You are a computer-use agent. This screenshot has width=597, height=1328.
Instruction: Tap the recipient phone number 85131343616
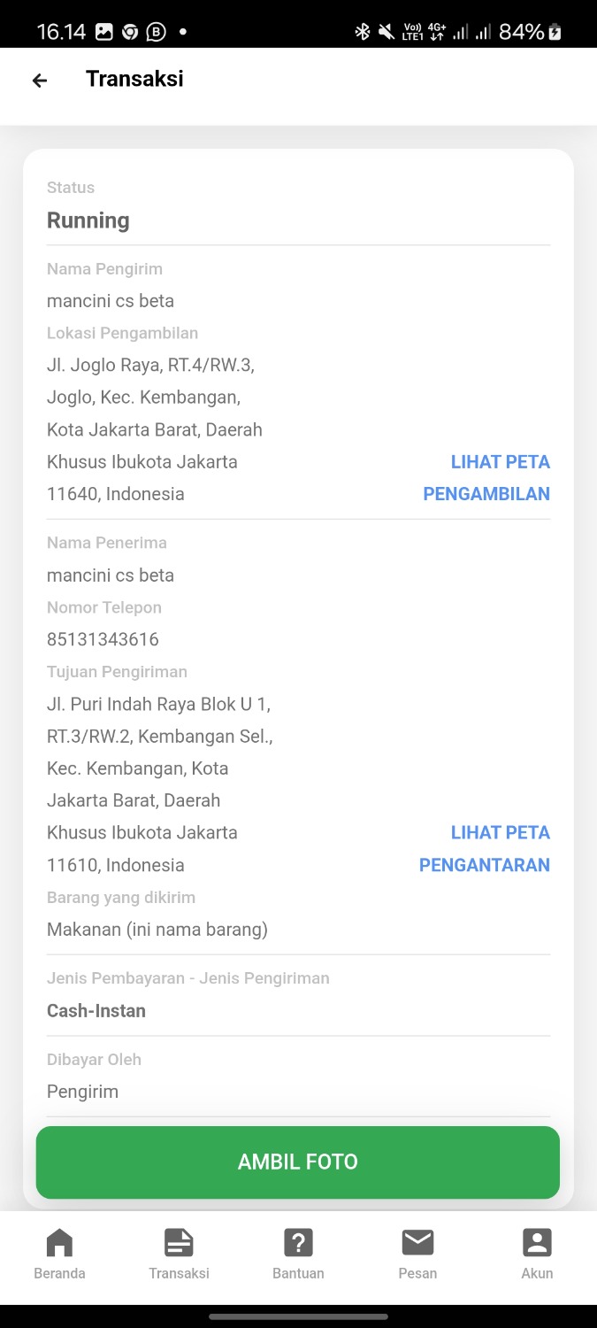[x=103, y=639]
